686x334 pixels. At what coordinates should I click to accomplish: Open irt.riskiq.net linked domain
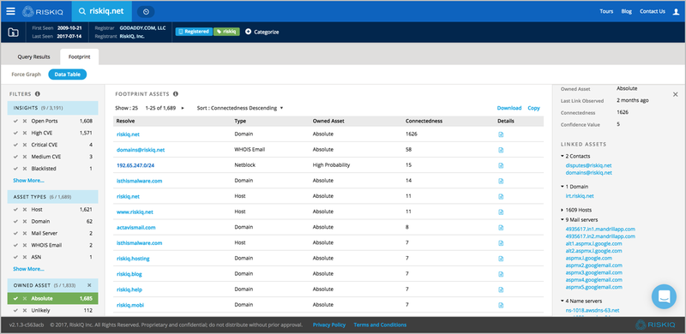[x=580, y=196]
